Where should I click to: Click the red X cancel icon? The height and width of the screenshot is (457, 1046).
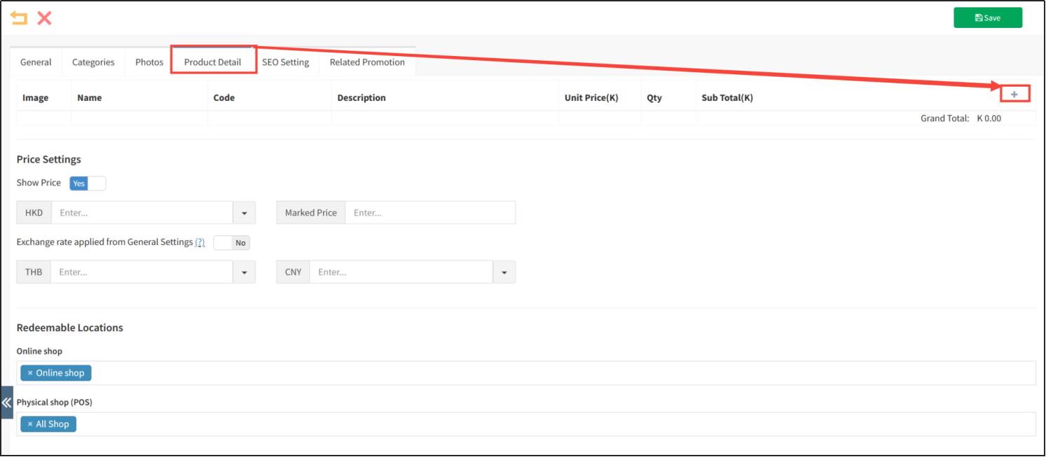point(45,18)
